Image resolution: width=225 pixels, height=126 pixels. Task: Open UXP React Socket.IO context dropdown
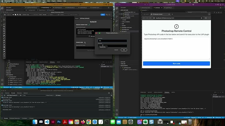[x=12, y=95]
